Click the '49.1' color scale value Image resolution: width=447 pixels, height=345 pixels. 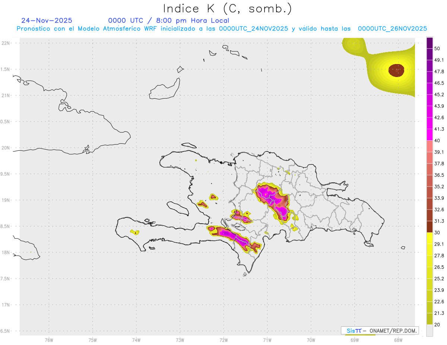click(x=439, y=60)
